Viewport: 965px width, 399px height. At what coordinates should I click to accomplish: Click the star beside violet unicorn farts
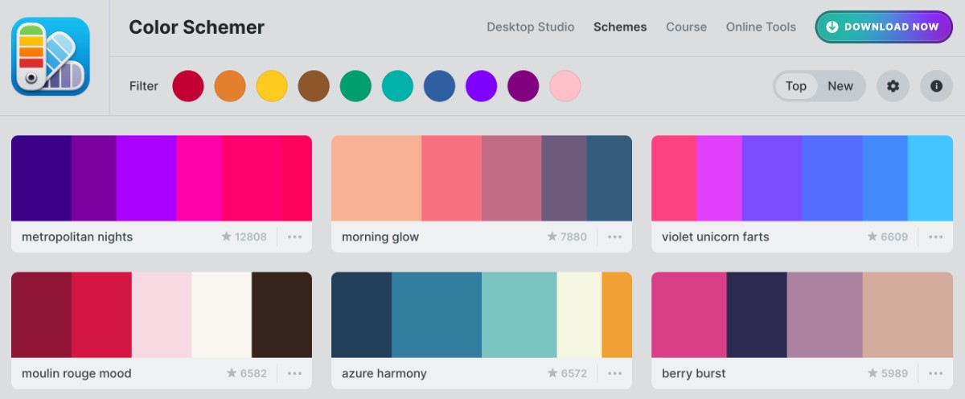pos(872,237)
